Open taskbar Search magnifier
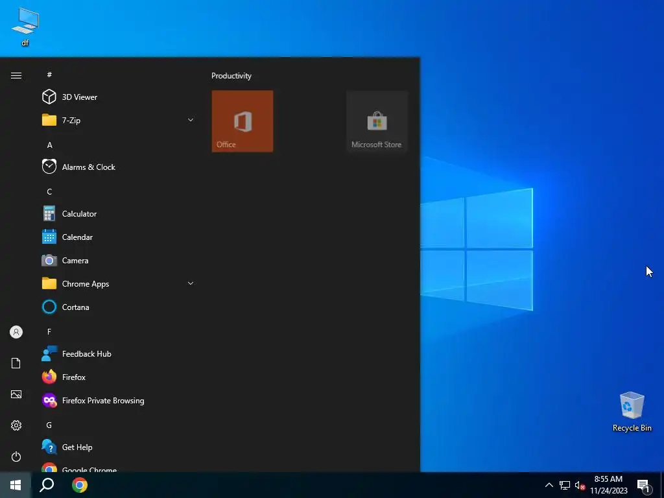664x498 pixels. (x=47, y=485)
